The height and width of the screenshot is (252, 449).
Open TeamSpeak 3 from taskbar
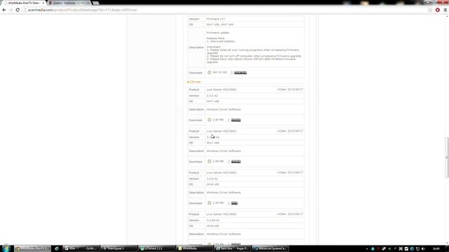coord(119,248)
